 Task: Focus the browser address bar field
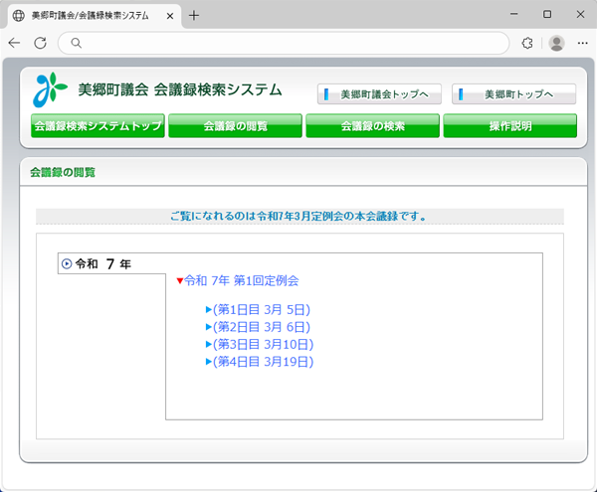(x=284, y=43)
